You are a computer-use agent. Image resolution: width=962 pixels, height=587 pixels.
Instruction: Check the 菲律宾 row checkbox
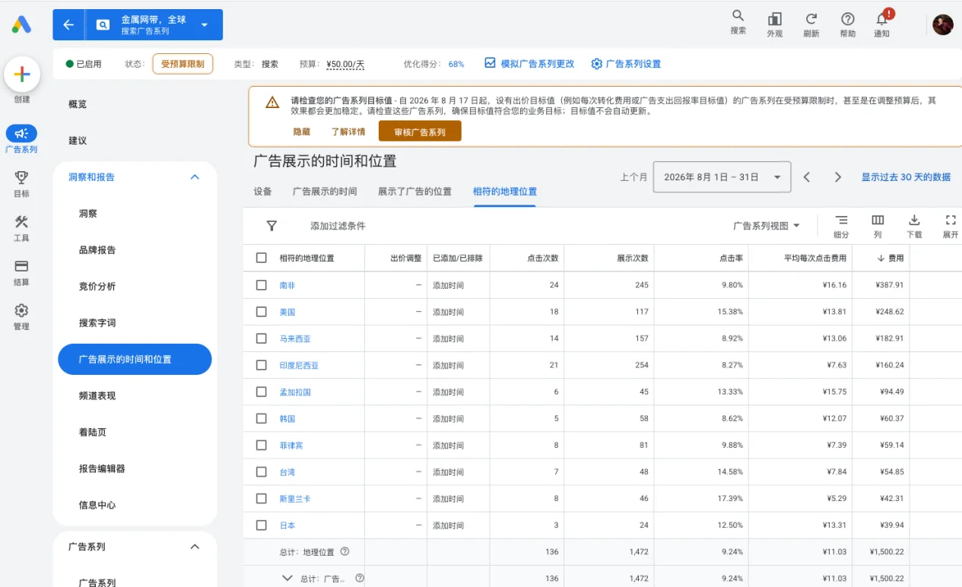coord(262,445)
